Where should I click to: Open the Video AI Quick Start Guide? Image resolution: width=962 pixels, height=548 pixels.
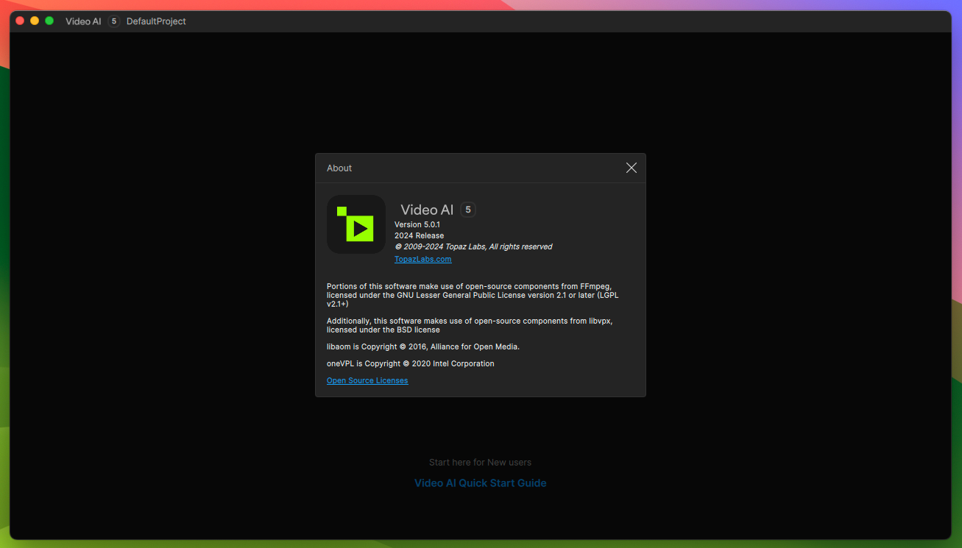click(x=480, y=483)
